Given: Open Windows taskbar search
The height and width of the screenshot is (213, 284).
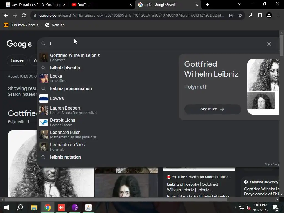Looking at the screenshot, I should point(20,207).
